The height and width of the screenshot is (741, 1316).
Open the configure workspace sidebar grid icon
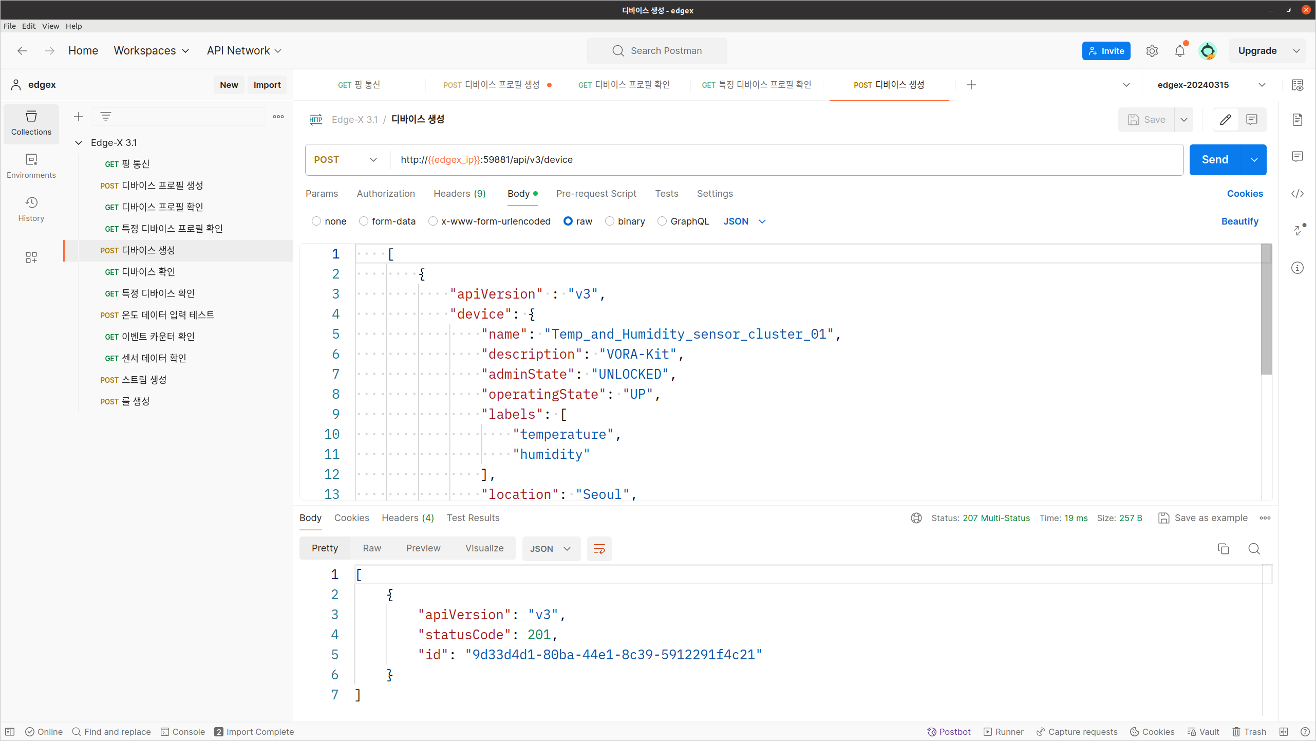pyautogui.click(x=31, y=257)
